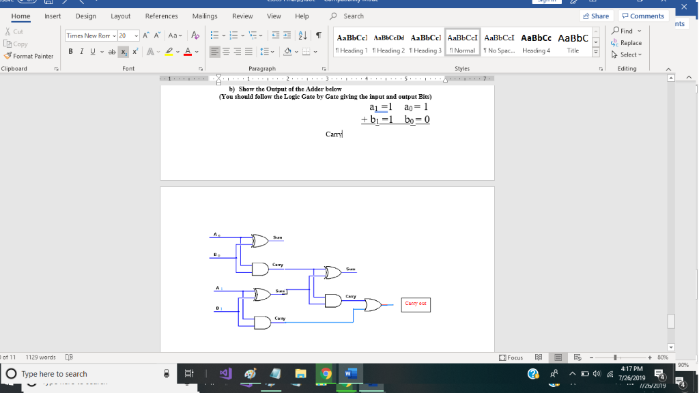Expand the font color options
The image size is (699, 393).
point(196,52)
